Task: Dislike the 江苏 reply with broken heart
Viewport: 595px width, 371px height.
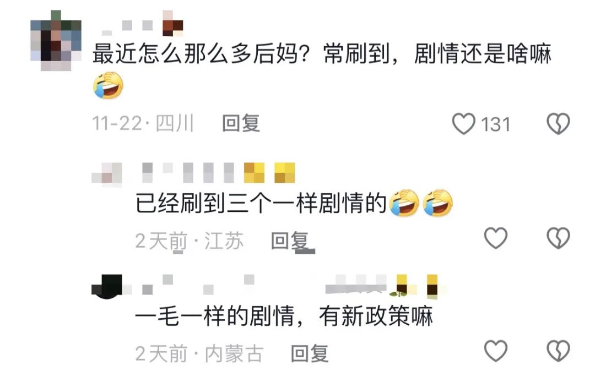Action: pos(558,238)
